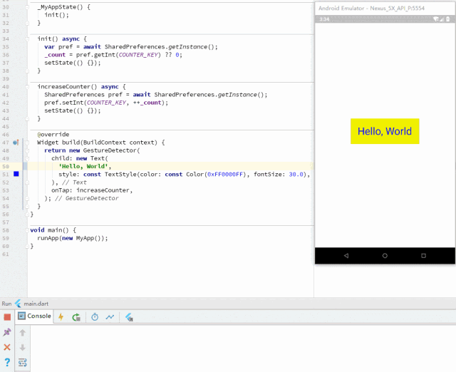Tap the yellow Hello, World widget in emulator
Screen dimensions: 456x372
385,131
